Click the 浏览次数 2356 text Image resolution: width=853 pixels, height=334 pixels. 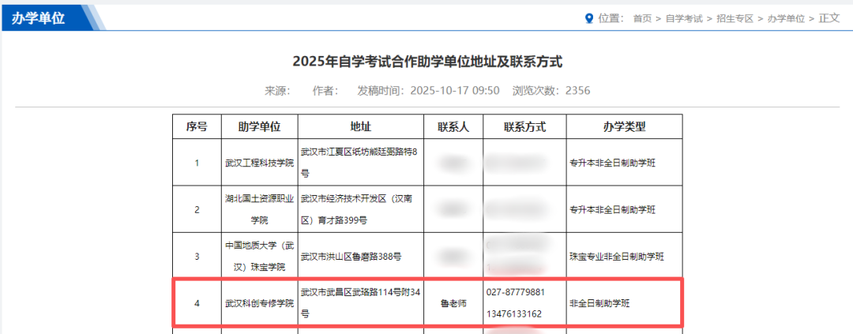click(551, 90)
